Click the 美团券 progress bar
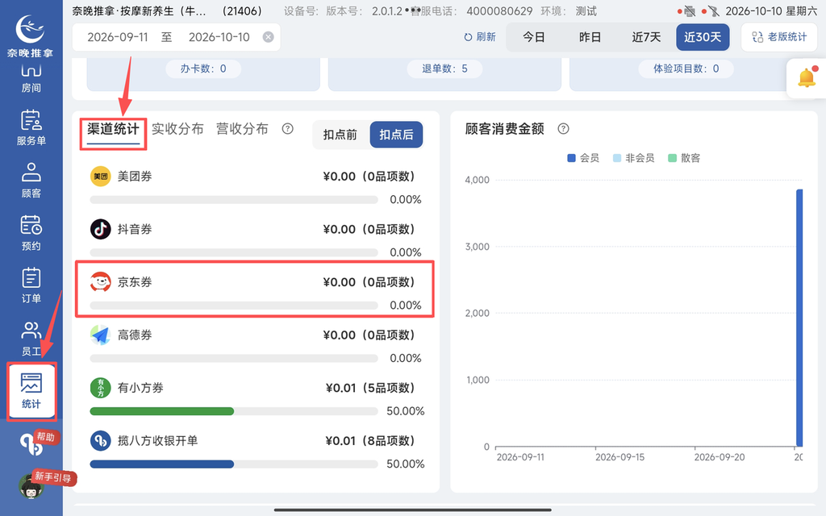 coord(234,200)
